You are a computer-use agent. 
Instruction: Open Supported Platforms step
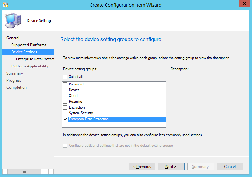pos(29,45)
